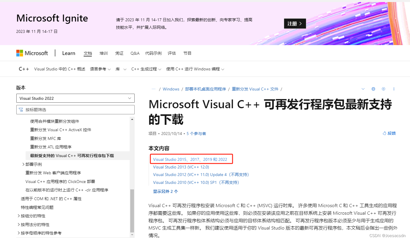The width and height of the screenshot is (410, 240).
Task: Click the 注册 register button in Ignite banner
Action: point(295,24)
